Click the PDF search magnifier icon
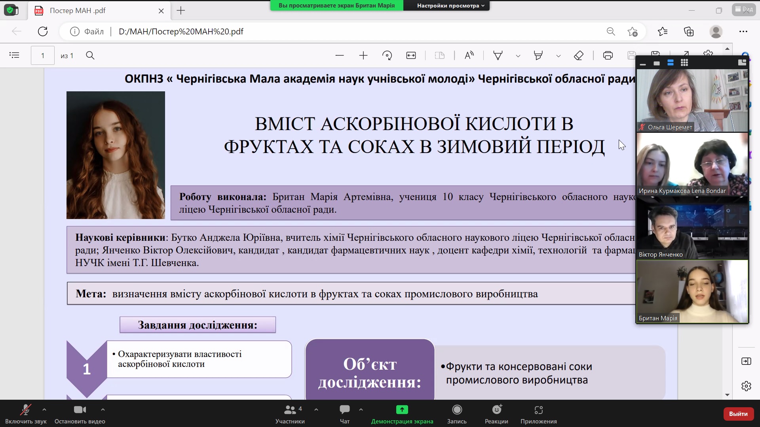Screen dimensions: 760x427 point(90,55)
